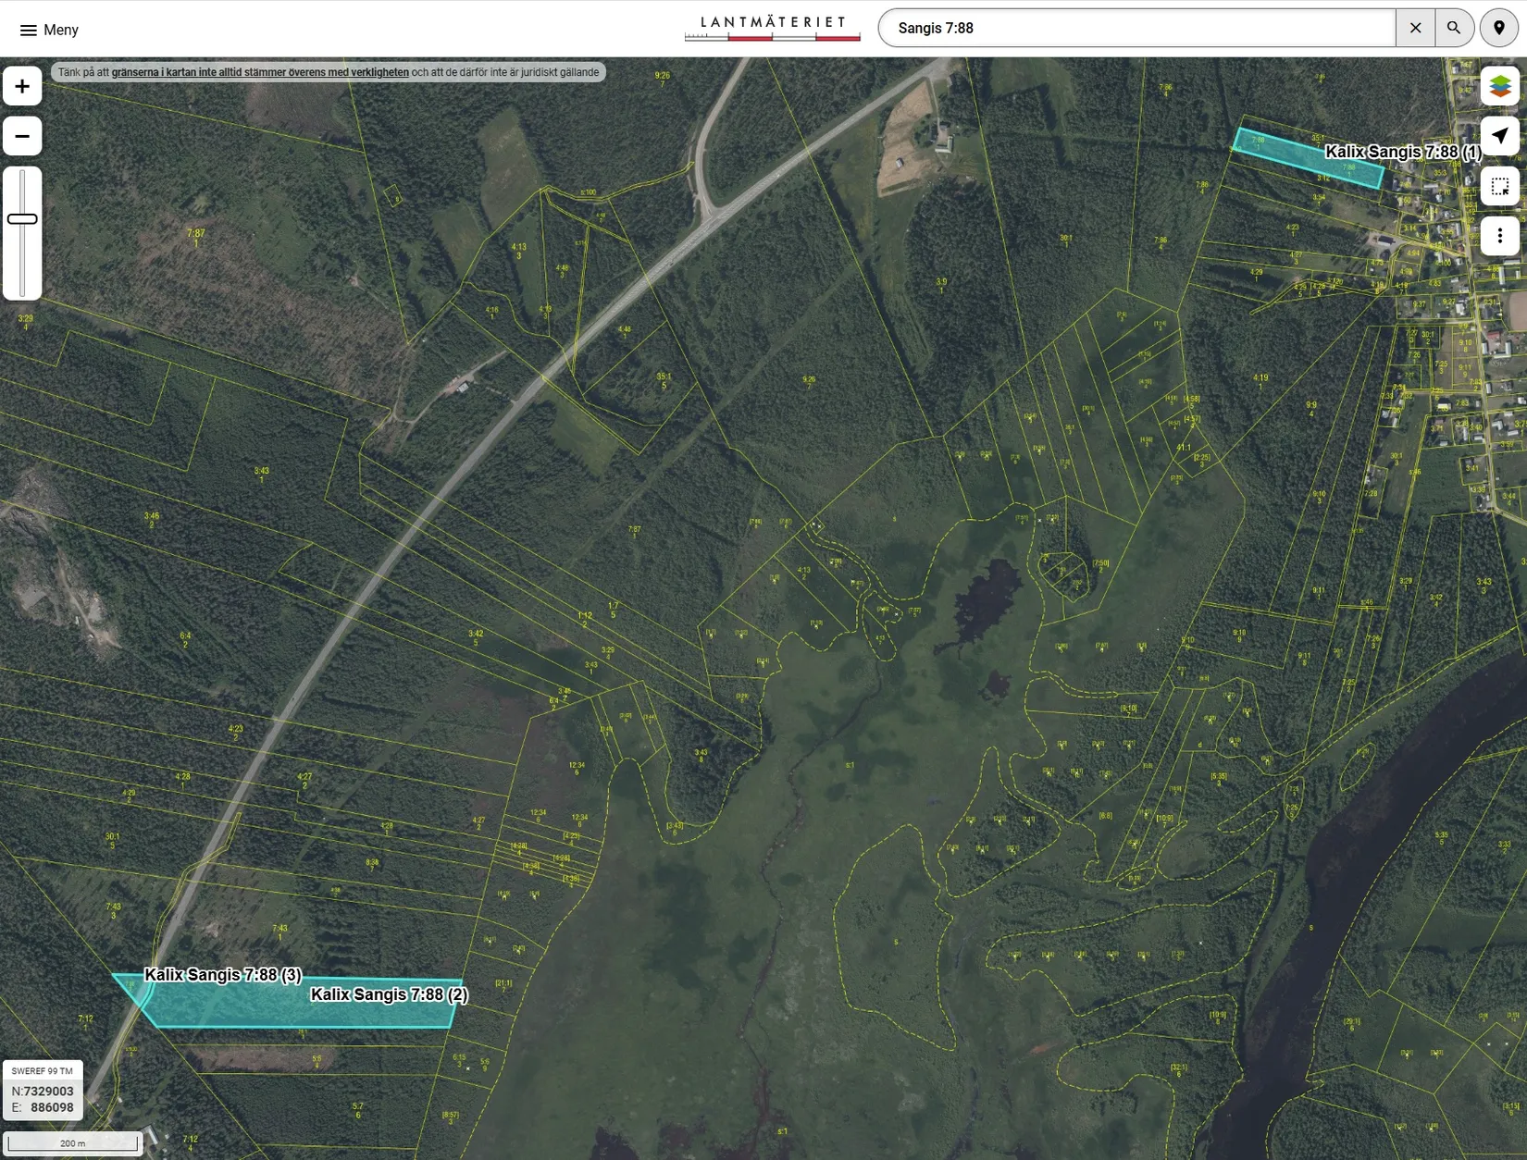Click the Sangis 7:88 search input
This screenshot has width=1527, height=1160.
click(x=1136, y=28)
